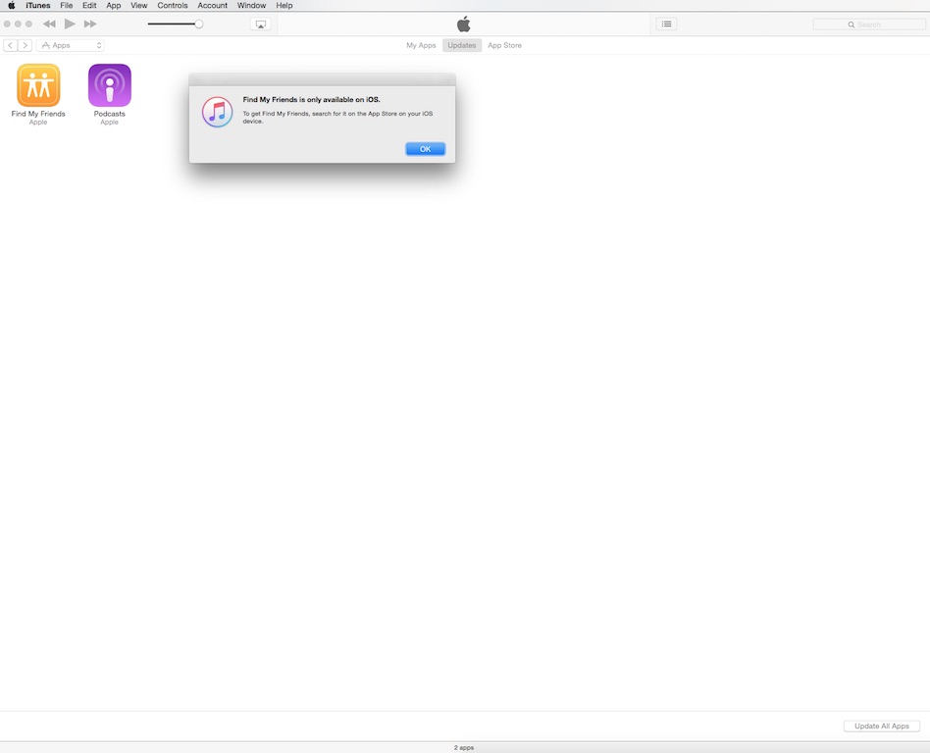Click the Find My Friends app name

38,114
